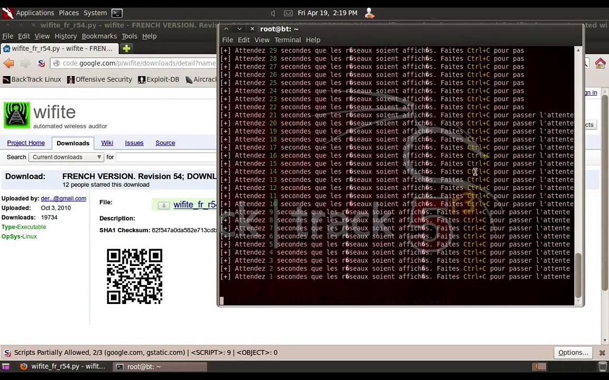
Task: Open Firefox Edit menu
Action: point(24,36)
